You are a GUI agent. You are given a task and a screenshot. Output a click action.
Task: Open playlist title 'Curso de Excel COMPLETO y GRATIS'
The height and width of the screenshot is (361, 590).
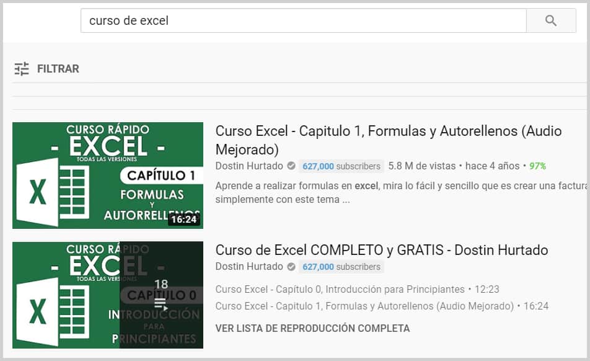coord(382,250)
